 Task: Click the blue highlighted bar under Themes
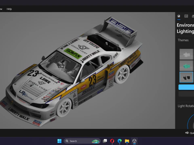tap(186, 87)
